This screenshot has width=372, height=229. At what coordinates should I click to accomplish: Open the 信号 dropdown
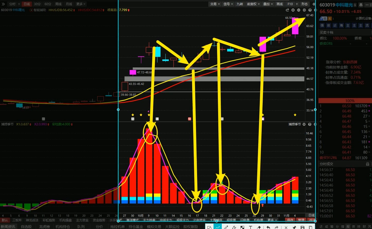228,4
